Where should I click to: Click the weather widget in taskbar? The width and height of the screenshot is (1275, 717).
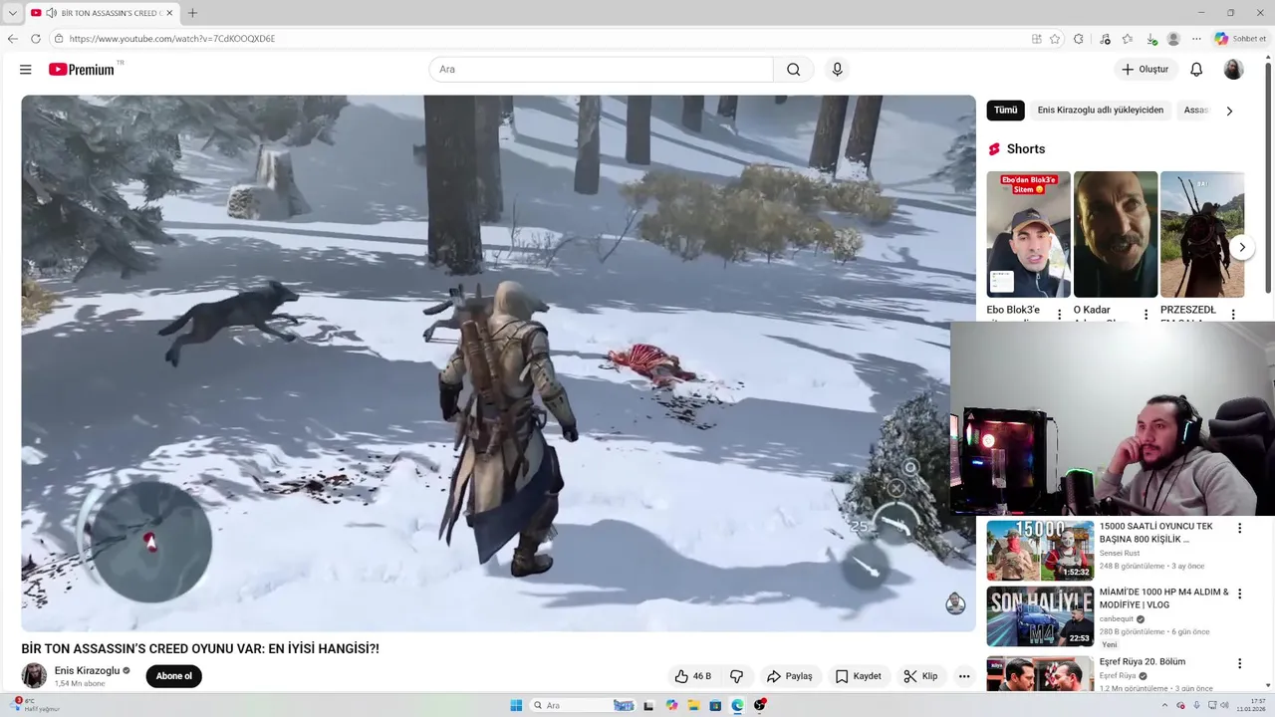(36, 705)
